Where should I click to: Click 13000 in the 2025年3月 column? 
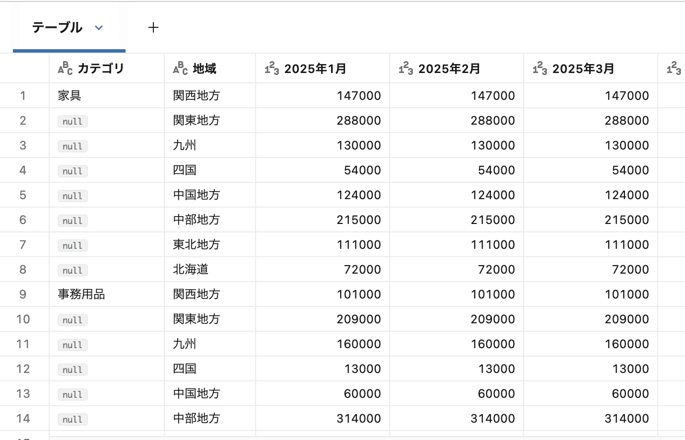(x=591, y=368)
